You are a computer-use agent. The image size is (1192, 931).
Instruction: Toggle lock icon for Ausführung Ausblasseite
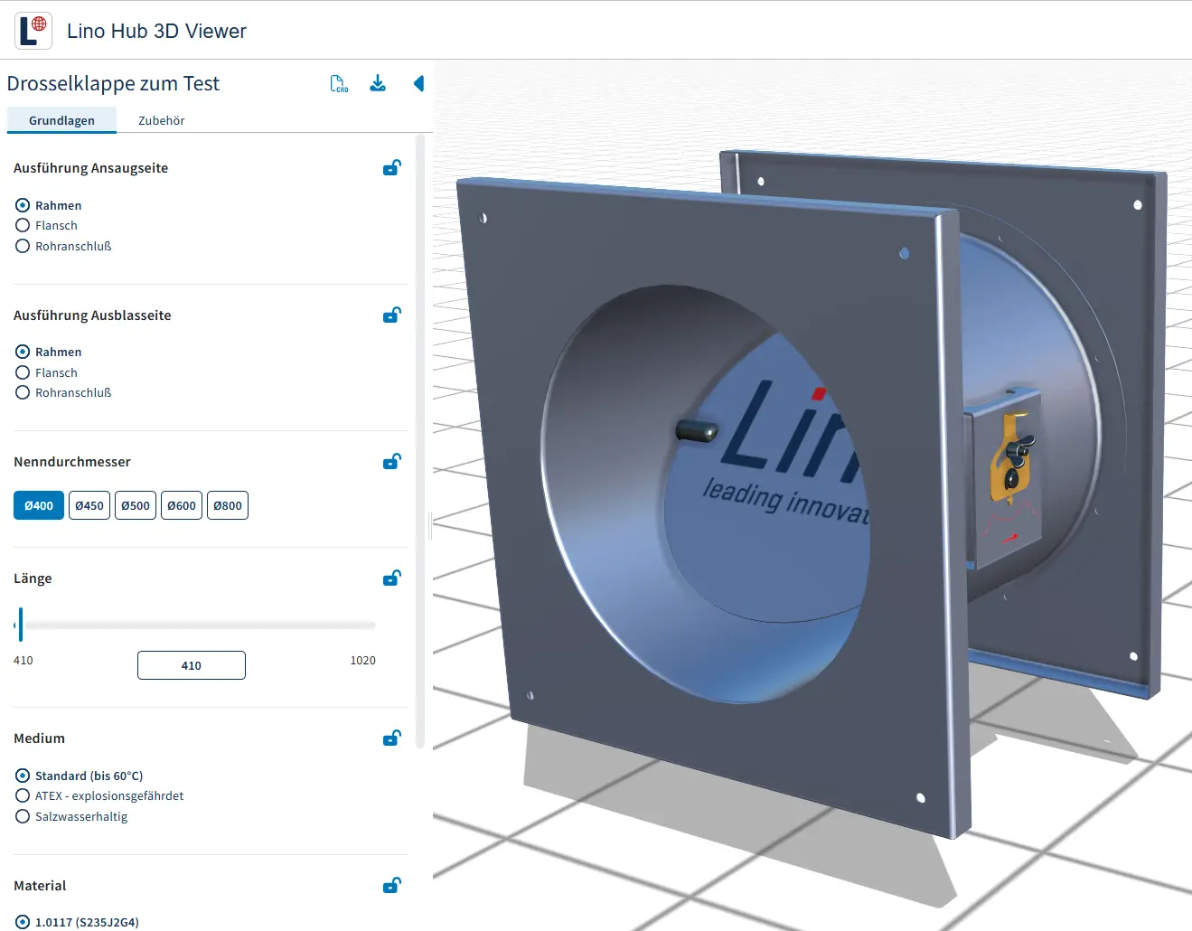392,315
